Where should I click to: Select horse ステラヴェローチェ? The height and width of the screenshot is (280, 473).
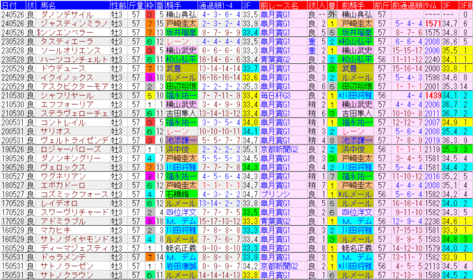tap(74, 113)
